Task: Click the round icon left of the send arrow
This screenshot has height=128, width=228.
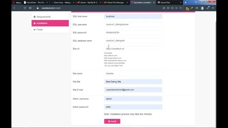Action: point(172,8)
